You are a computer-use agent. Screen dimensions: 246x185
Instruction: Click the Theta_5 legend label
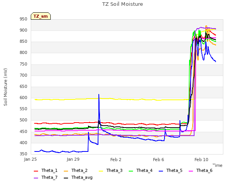(174, 170)
